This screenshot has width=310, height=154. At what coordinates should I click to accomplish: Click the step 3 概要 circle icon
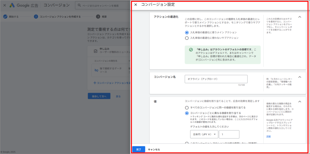pyautogui.click(x=98, y=17)
